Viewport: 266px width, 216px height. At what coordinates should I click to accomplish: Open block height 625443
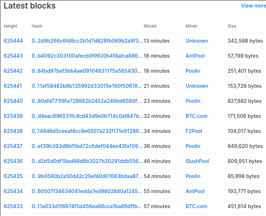click(x=13, y=56)
